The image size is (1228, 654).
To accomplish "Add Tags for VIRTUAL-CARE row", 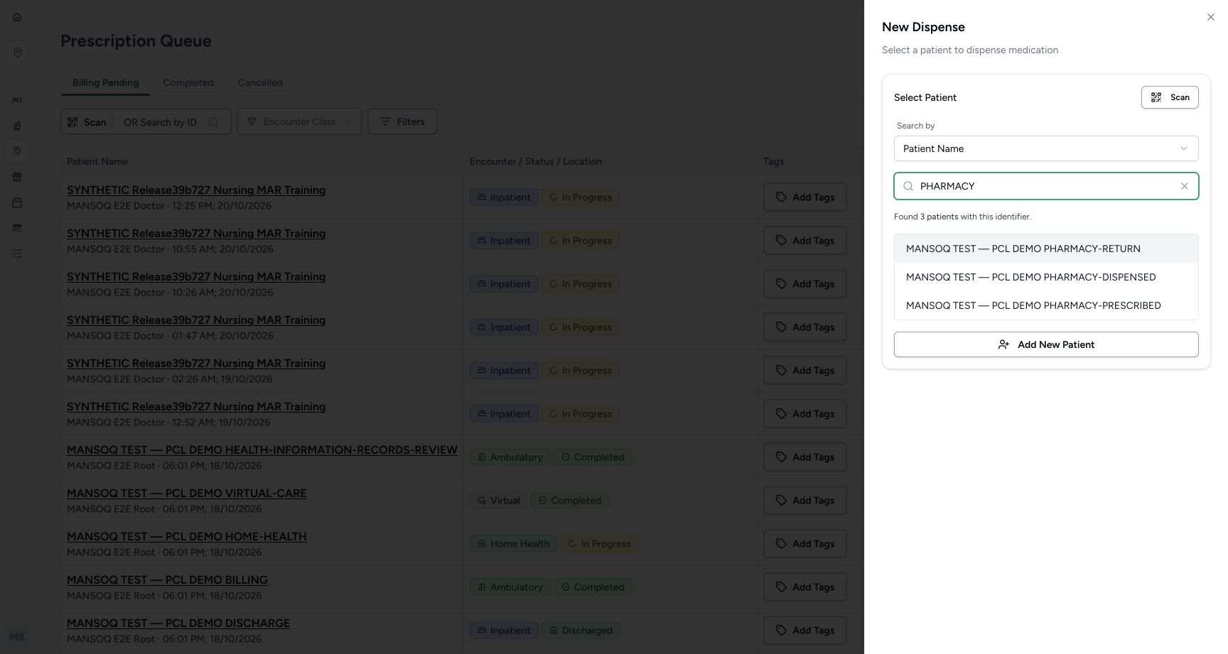I will click(x=805, y=501).
